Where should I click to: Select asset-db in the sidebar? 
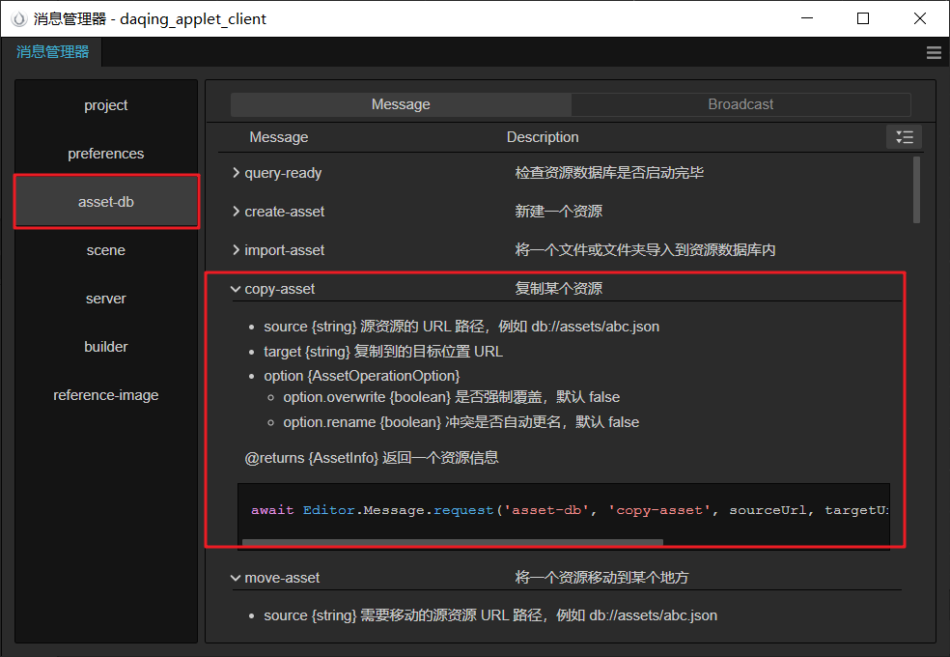click(x=106, y=202)
